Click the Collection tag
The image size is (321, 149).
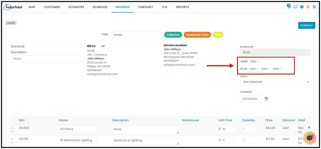[173, 35]
